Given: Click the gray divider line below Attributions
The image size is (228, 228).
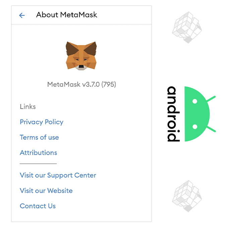Looking at the screenshot, I should pos(38,164).
